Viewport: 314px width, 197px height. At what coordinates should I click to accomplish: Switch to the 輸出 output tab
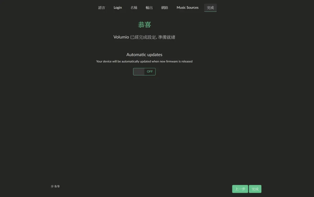(x=149, y=8)
